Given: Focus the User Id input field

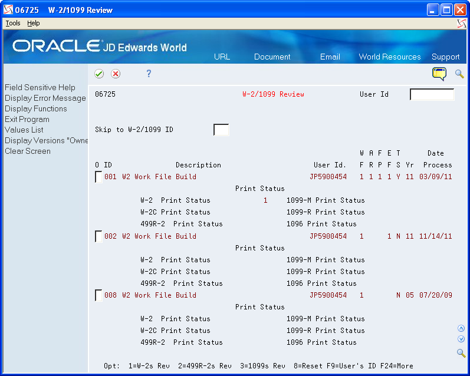Looking at the screenshot, I should tap(432, 94).
